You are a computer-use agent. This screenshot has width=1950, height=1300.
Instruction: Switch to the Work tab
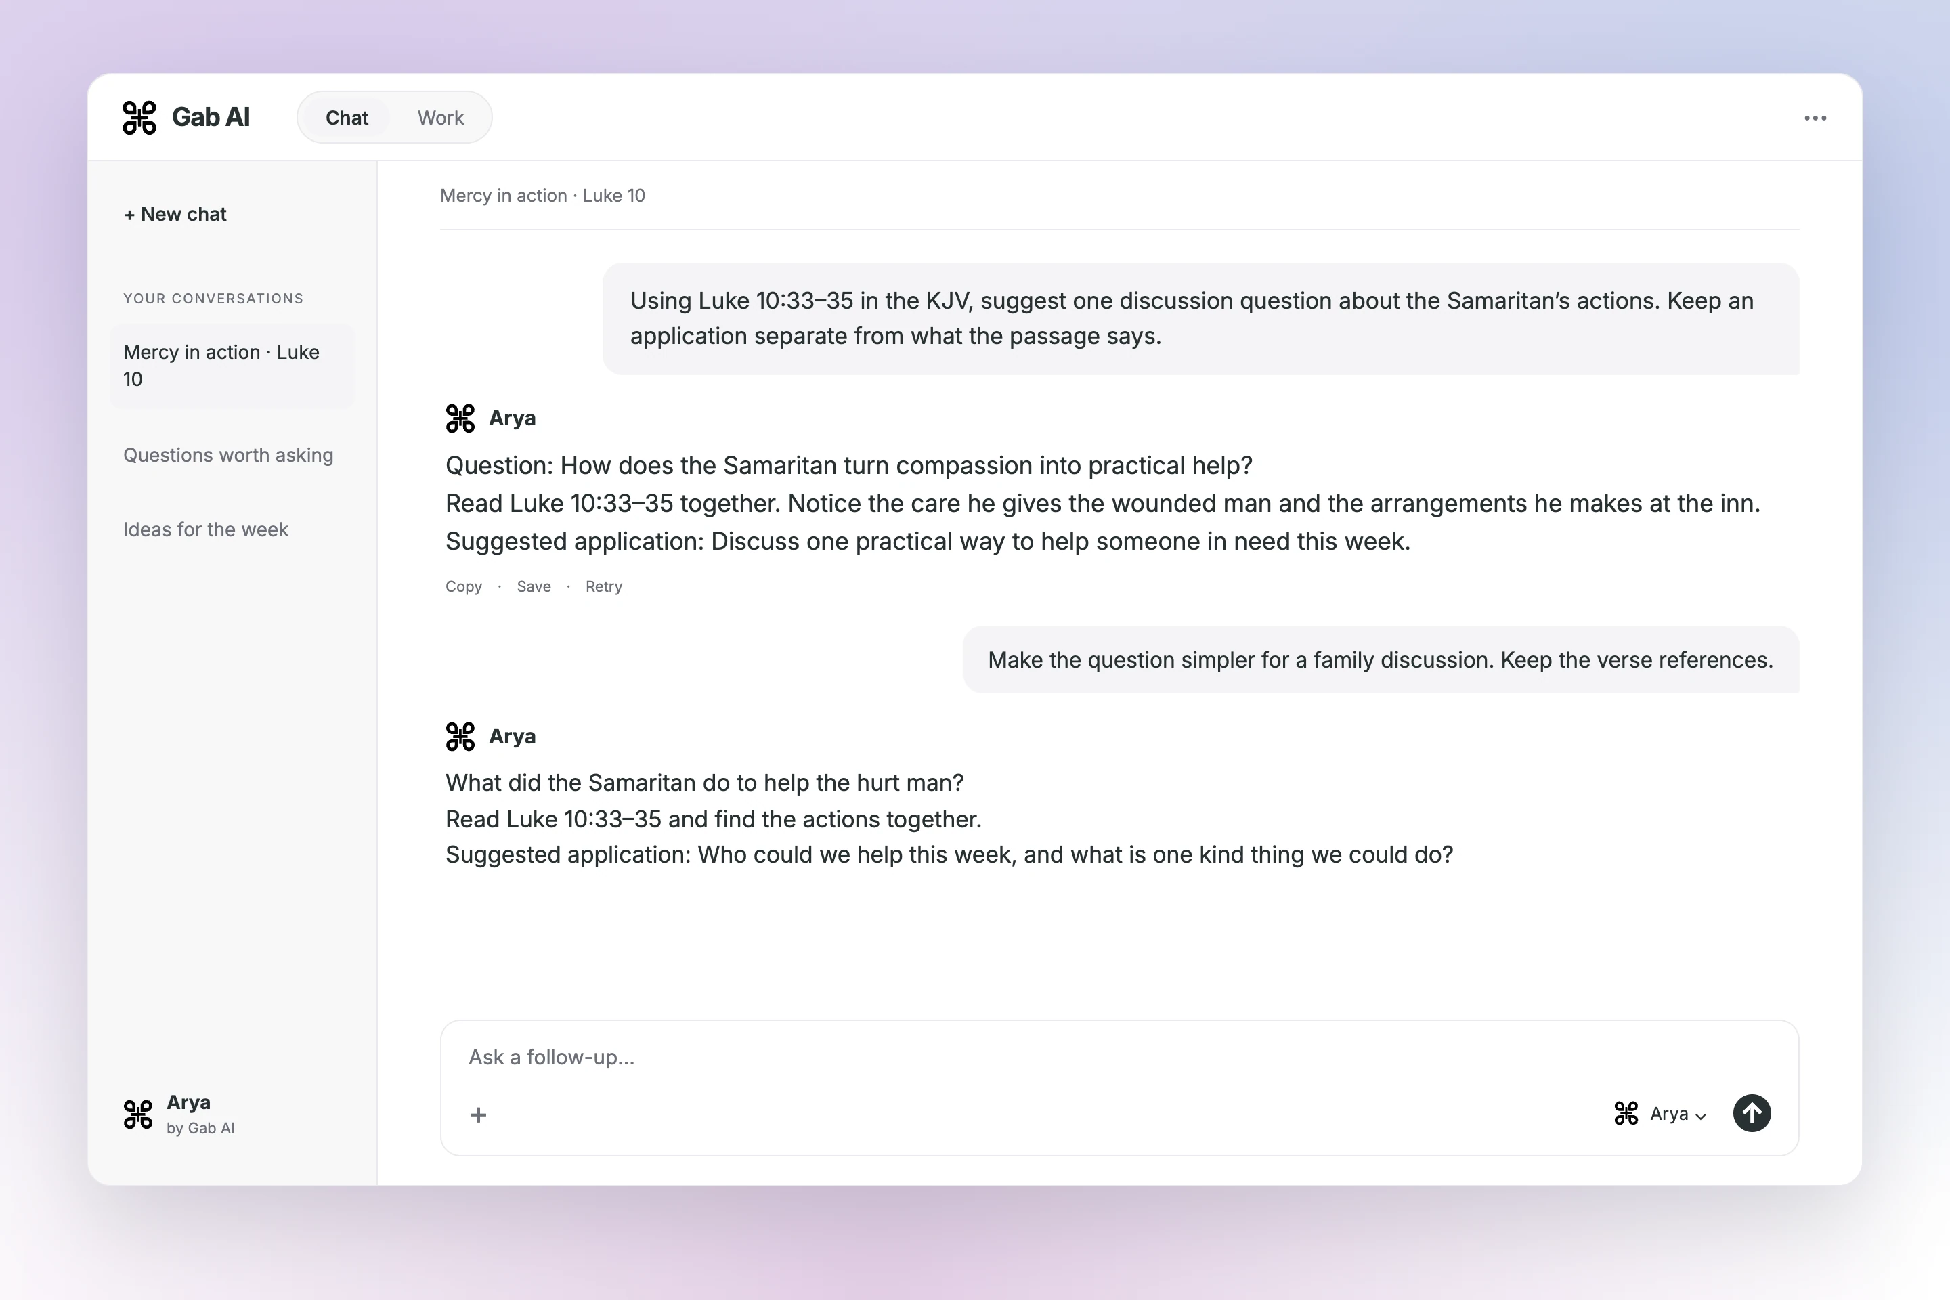(x=440, y=118)
